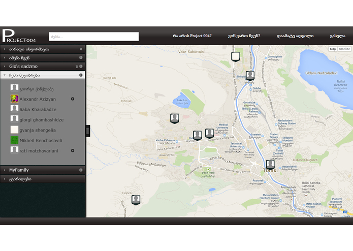This screenshot has width=353, height=251.
Task: Click the person marker at Vazha-Pshavela avenue
Action: tap(198, 136)
